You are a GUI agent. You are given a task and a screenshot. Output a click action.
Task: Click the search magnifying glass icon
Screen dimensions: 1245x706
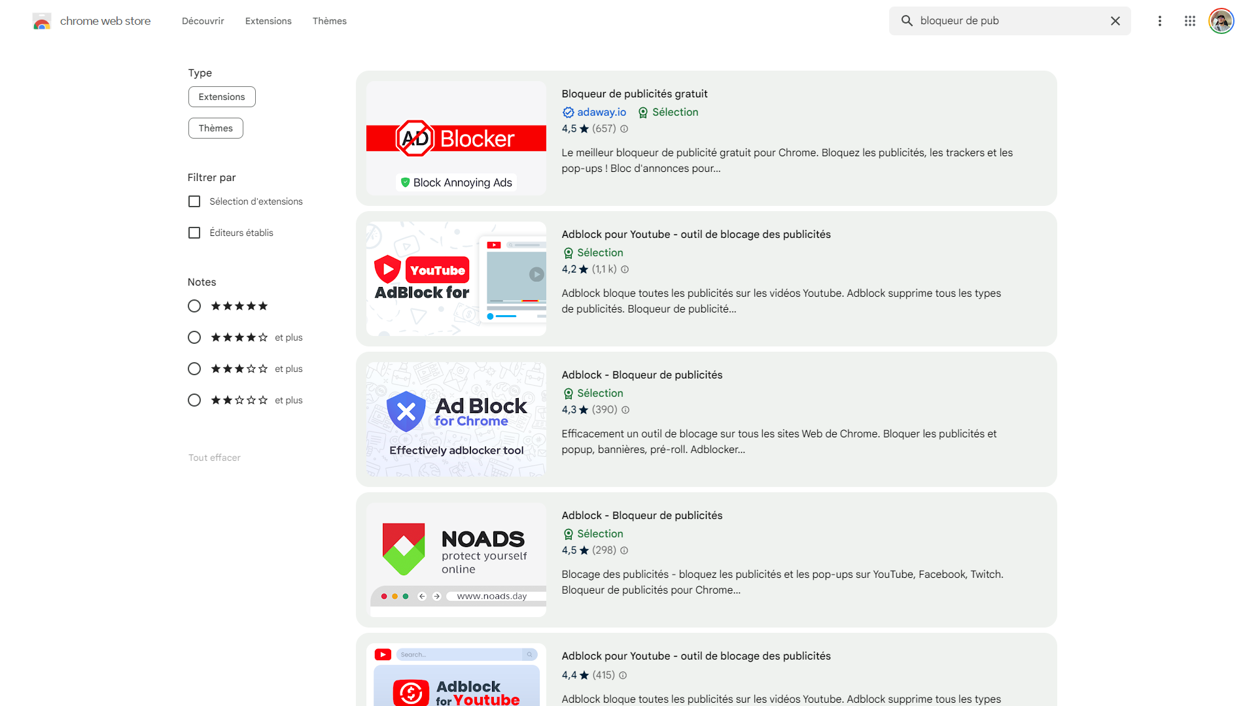click(907, 20)
